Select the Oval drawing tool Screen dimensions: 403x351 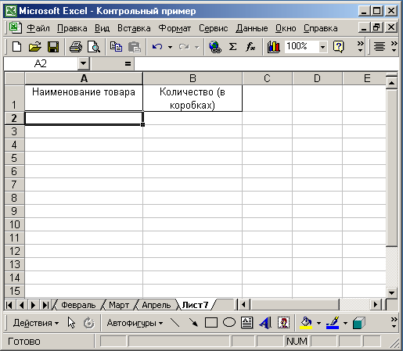[229, 323]
